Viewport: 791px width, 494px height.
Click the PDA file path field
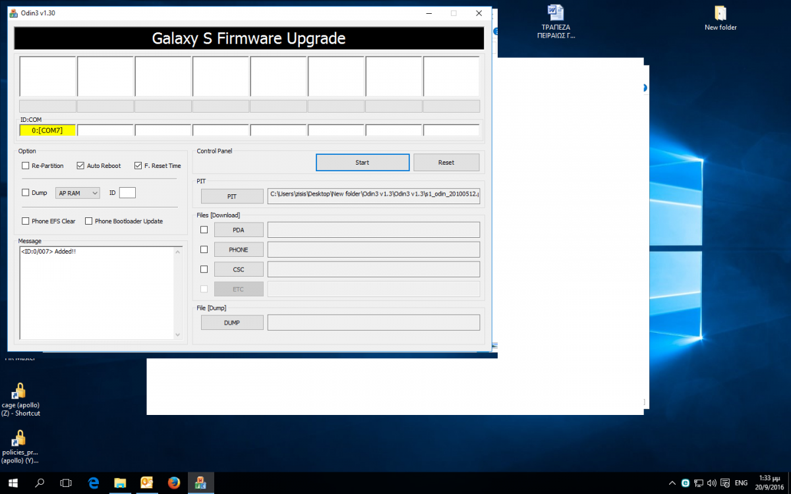point(374,230)
